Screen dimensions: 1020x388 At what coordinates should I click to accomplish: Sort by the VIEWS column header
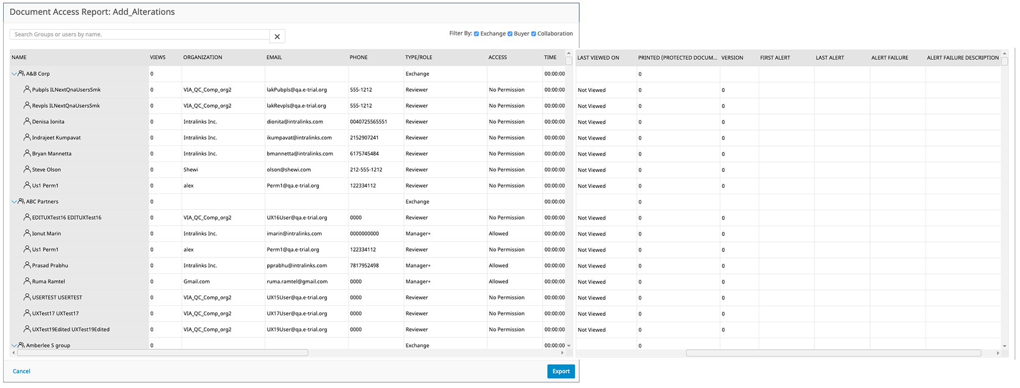point(158,57)
